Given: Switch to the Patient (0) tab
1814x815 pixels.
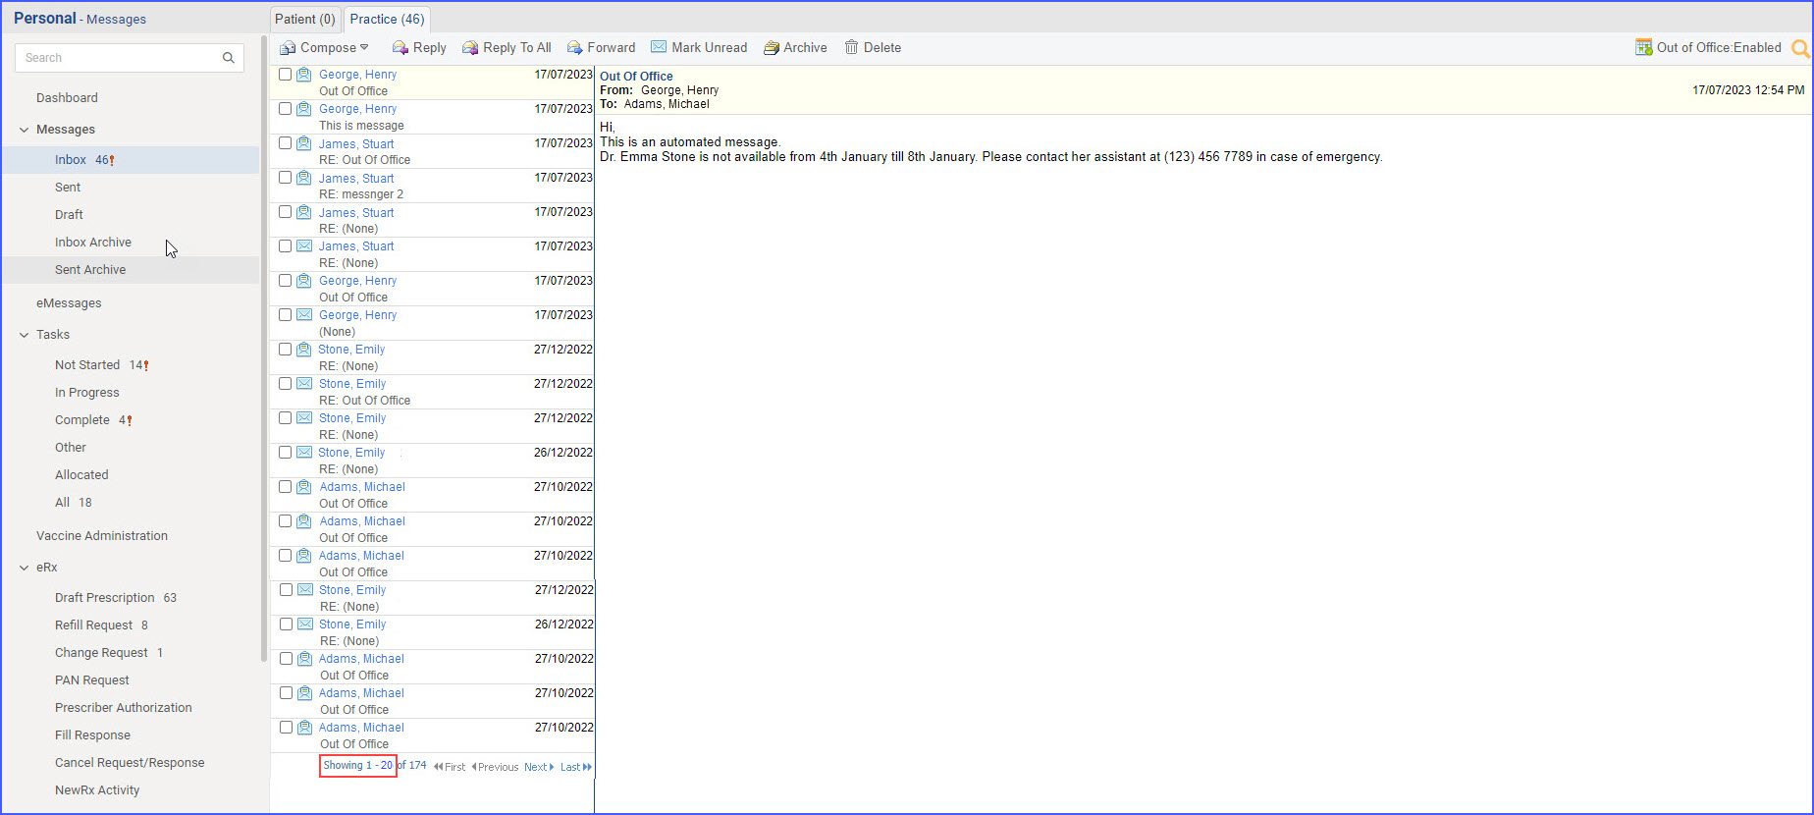Looking at the screenshot, I should click(305, 19).
